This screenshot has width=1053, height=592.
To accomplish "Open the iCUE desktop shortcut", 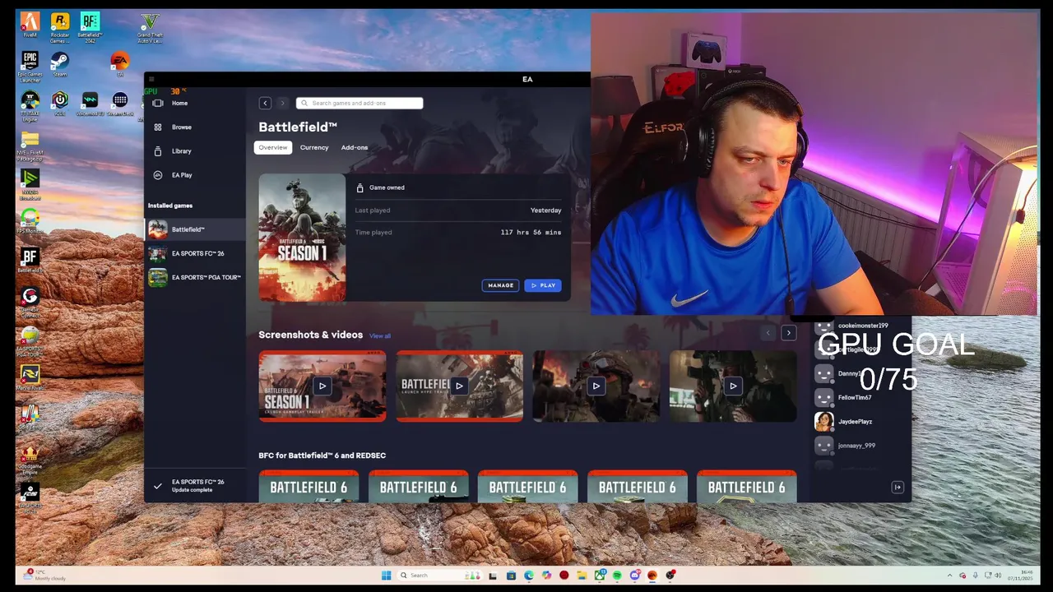I will (60, 104).
